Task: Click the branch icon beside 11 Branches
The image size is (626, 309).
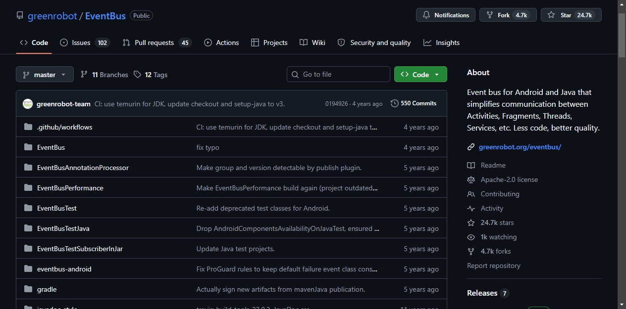Action: click(84, 75)
